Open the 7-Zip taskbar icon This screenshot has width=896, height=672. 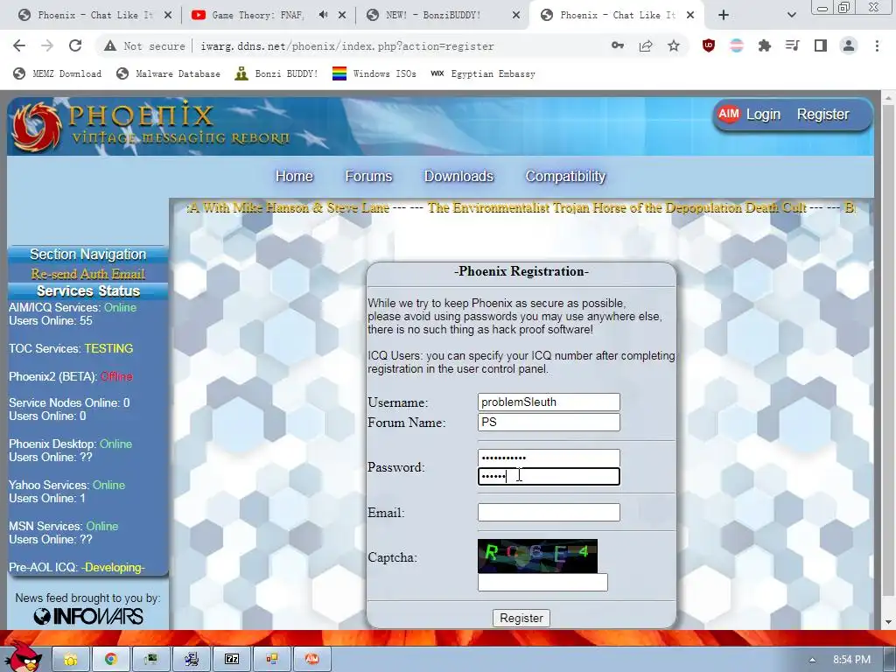[231, 659]
